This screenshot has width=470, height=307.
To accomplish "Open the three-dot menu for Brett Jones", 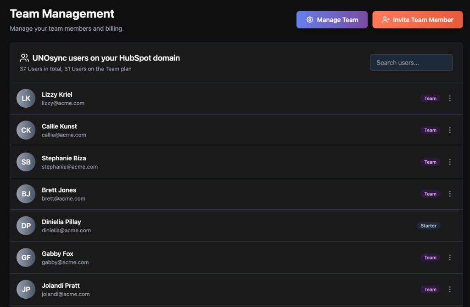I will [450, 194].
